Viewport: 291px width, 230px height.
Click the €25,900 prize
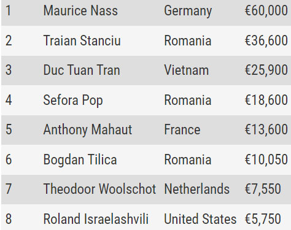point(266,70)
